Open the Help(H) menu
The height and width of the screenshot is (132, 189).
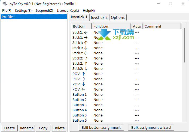(89, 11)
